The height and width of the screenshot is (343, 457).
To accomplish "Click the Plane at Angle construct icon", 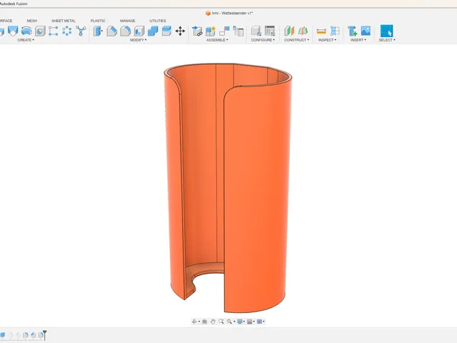I will coord(303,31).
